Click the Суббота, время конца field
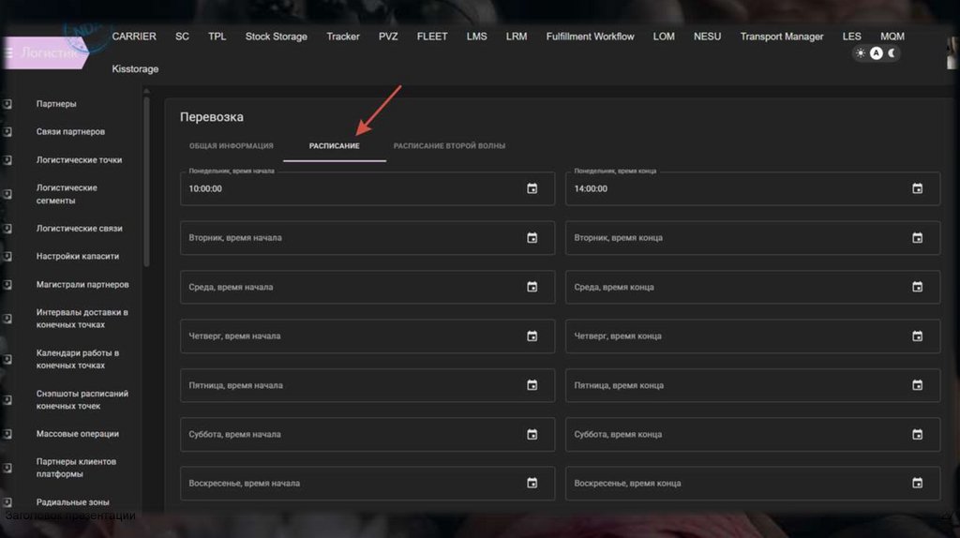Image resolution: width=960 pixels, height=538 pixels. 736,435
